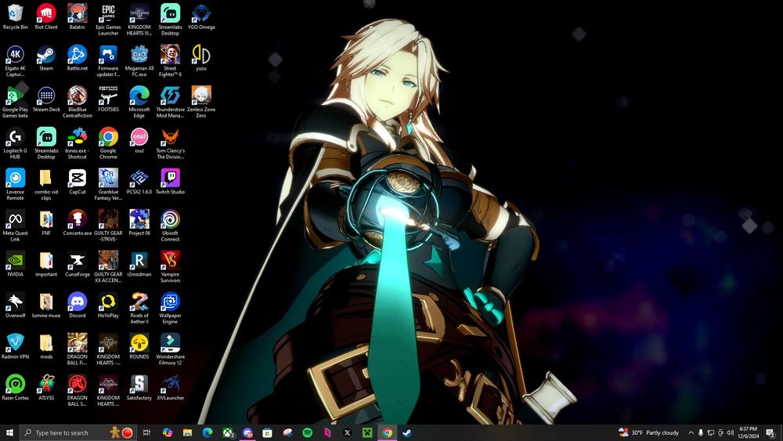Open the Recycle Bin desktop icon
The height and width of the screenshot is (441, 783).
click(15, 16)
